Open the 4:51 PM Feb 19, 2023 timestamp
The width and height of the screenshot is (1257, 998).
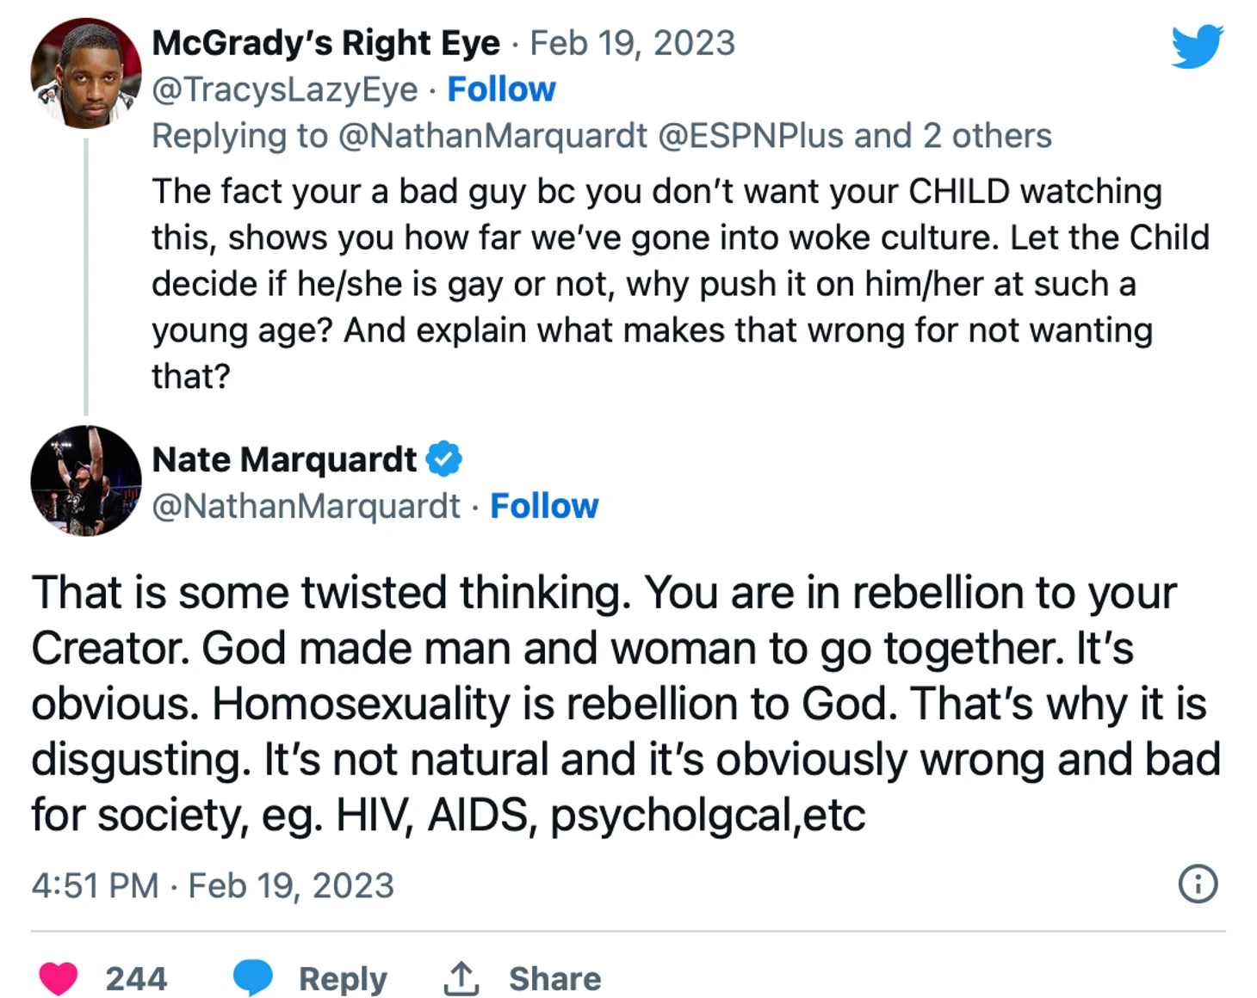(213, 885)
